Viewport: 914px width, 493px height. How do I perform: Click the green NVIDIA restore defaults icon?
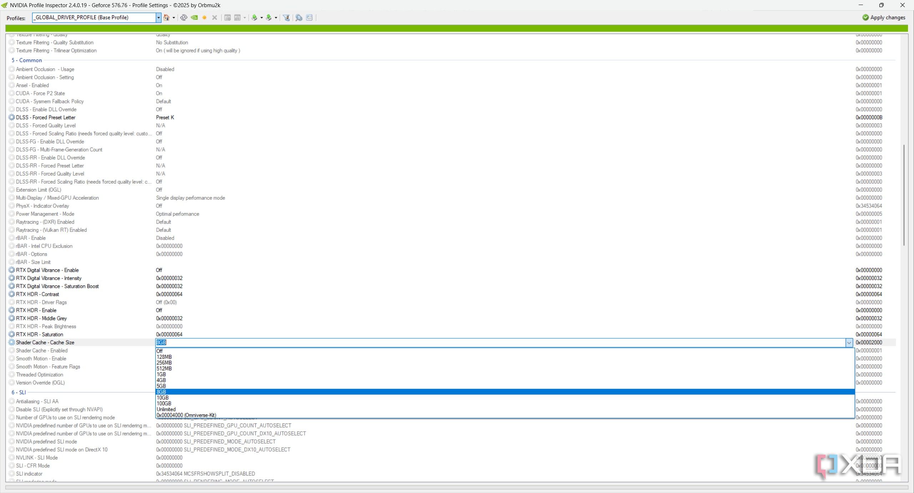coord(194,18)
